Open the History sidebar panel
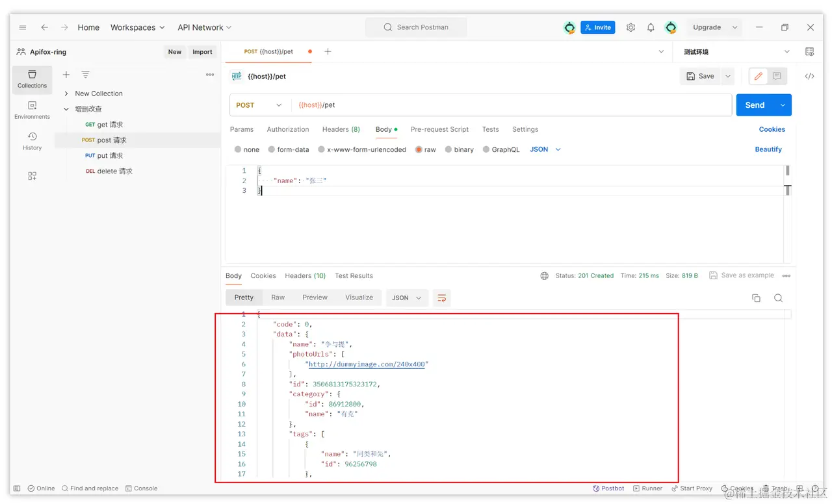The image size is (832, 504). tap(32, 141)
